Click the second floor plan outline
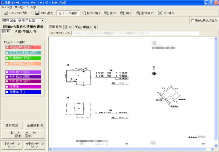This screenshot has height=152, width=219. tap(78, 109)
